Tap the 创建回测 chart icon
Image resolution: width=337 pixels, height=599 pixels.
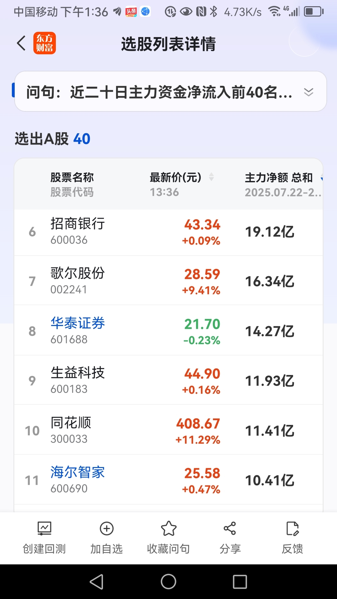(44, 528)
